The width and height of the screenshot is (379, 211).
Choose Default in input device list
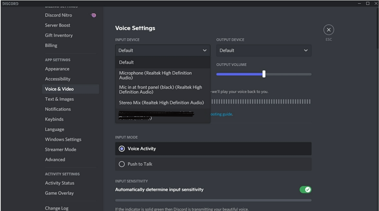[163, 62]
